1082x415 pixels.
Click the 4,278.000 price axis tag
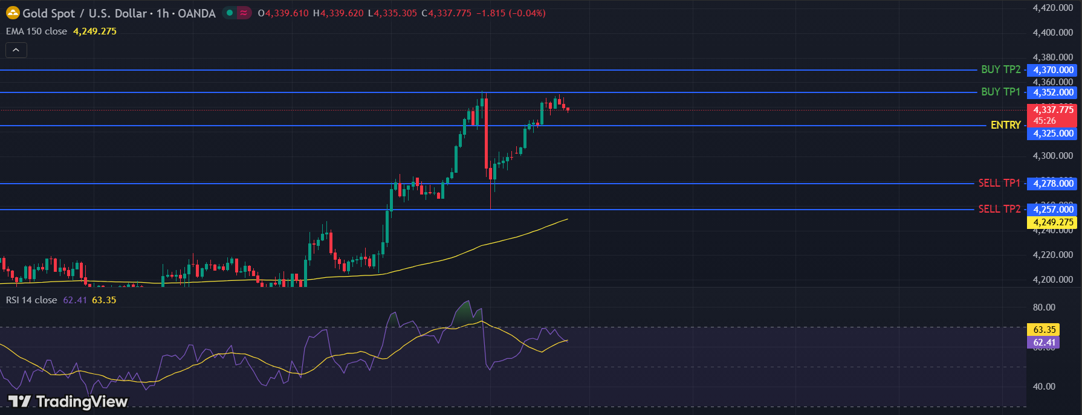[x=1053, y=184]
